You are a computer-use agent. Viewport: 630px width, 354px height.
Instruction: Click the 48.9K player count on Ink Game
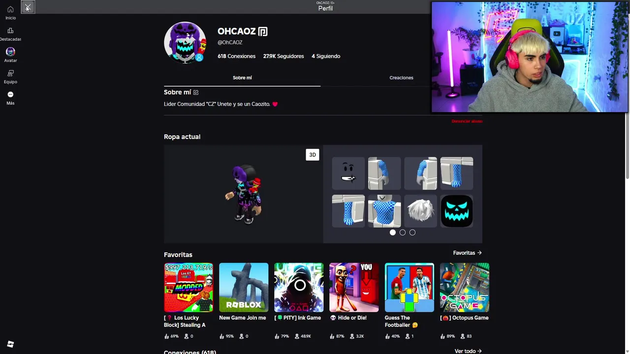point(303,336)
